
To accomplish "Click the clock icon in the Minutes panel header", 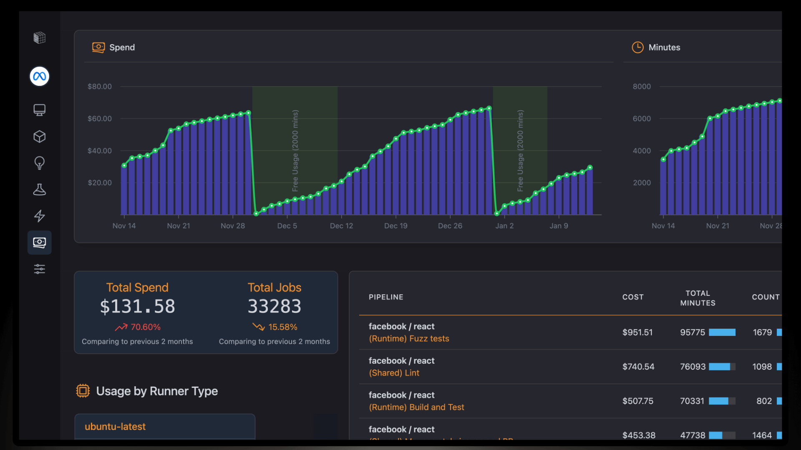I will (x=637, y=47).
